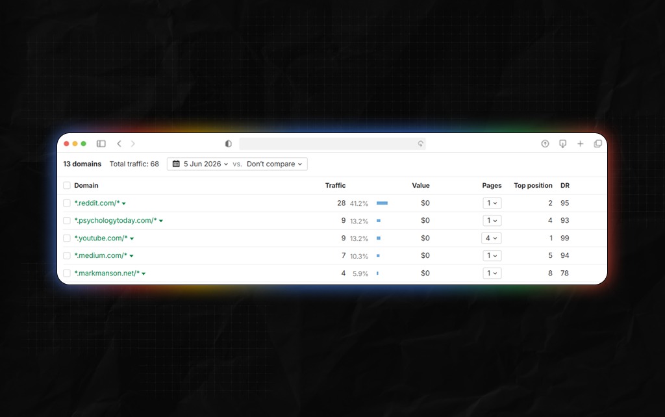The height and width of the screenshot is (417, 665).
Task: Open the 5 Jun 2026 date dropdown
Action: [x=201, y=164]
